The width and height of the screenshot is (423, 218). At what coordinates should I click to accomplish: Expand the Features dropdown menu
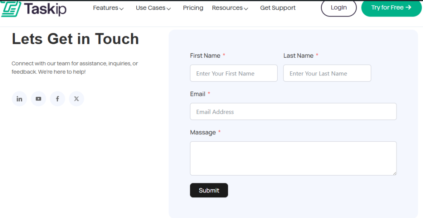tap(108, 8)
